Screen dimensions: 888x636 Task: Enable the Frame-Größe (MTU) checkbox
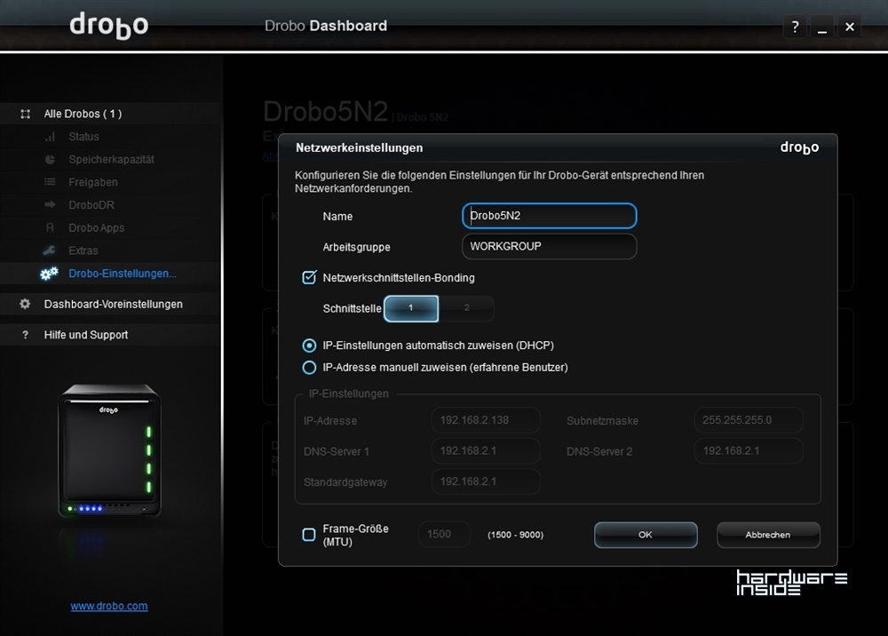[309, 535]
